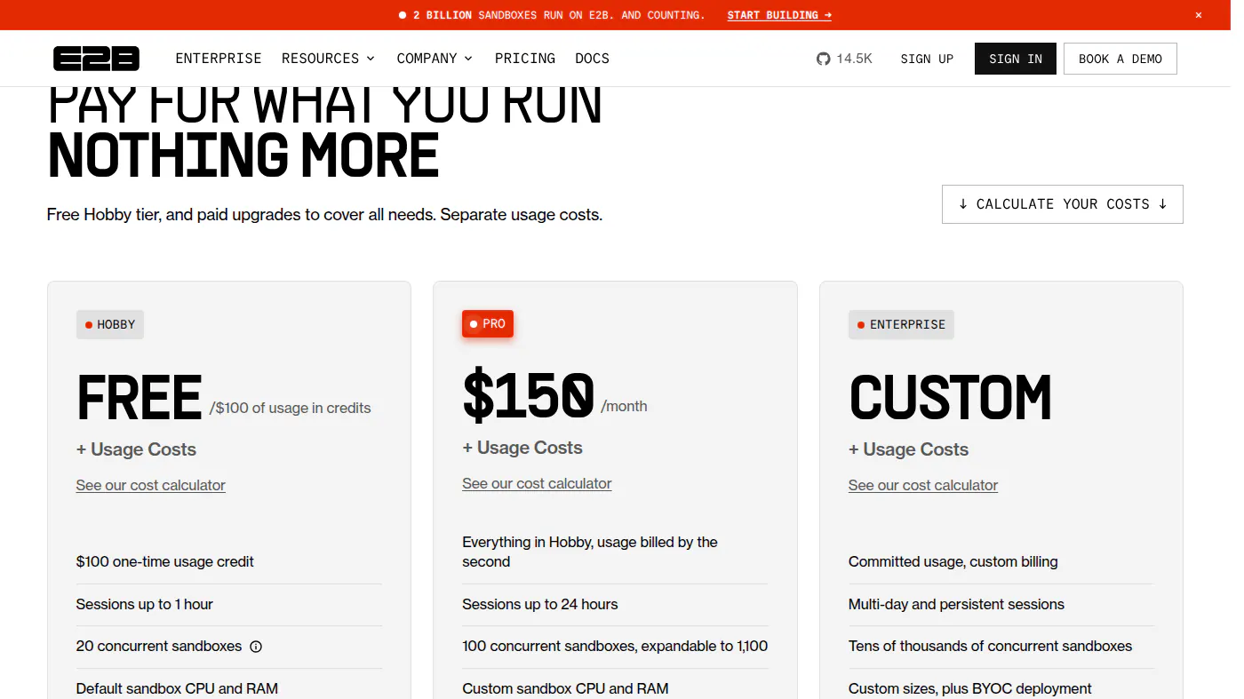
Task: Click 'Custom sandbox CPU and RAM' text
Action: (565, 688)
